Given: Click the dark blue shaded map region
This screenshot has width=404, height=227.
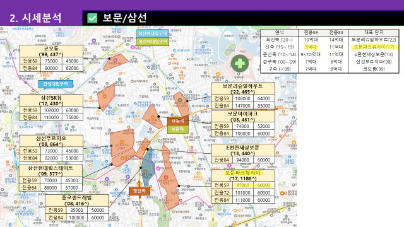Looking at the screenshot, I should (148, 167).
